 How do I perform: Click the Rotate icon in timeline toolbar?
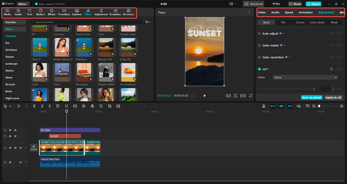(101, 106)
